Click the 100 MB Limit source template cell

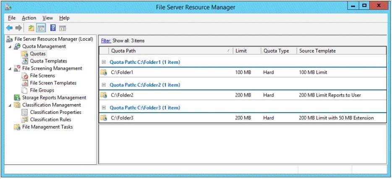[313, 72]
